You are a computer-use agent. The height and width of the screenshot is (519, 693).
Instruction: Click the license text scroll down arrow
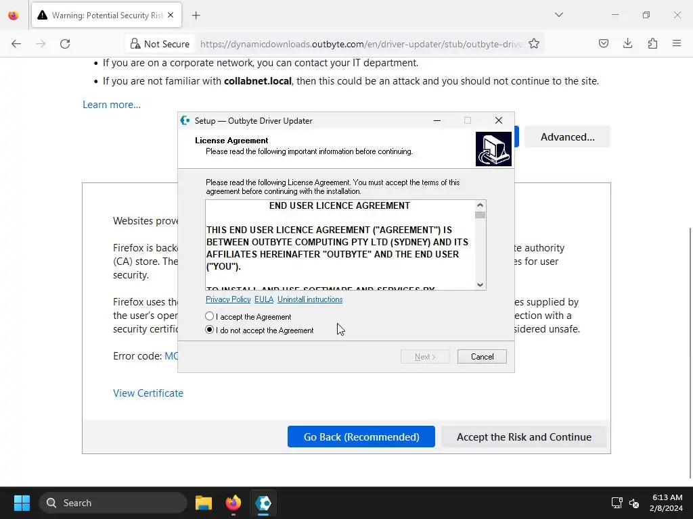tap(480, 285)
